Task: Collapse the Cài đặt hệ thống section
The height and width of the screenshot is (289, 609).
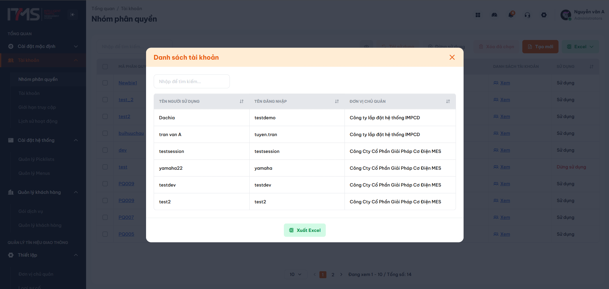Action: pos(76,140)
